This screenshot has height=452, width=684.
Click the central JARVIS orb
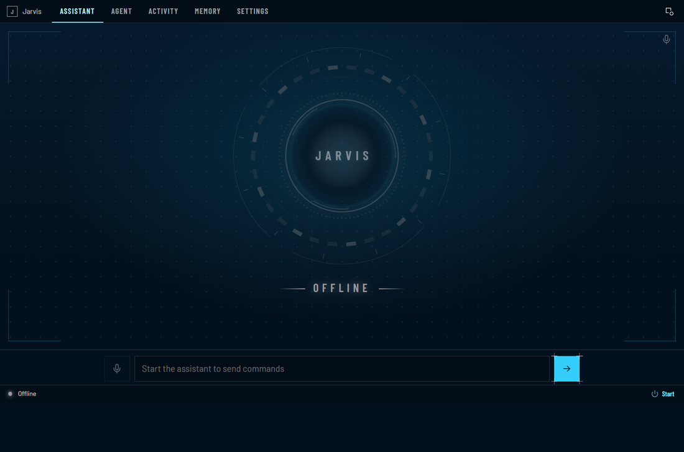pos(342,156)
